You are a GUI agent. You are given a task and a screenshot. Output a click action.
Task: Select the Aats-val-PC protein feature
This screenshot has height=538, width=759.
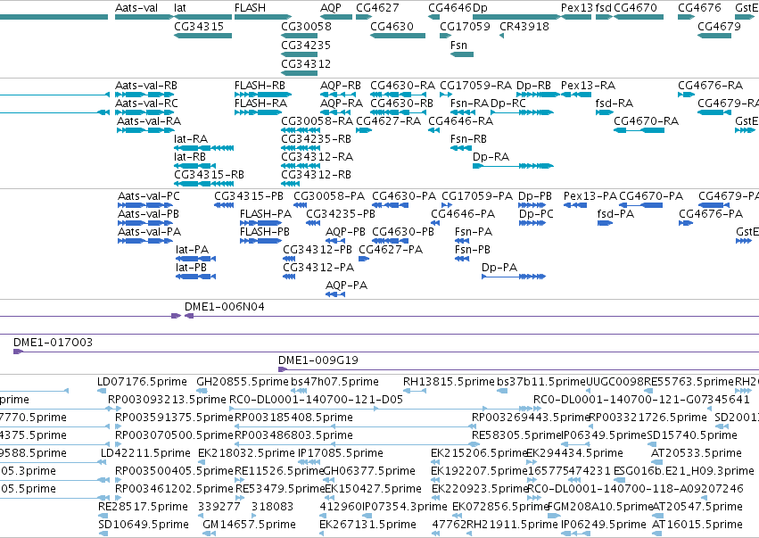tap(145, 205)
